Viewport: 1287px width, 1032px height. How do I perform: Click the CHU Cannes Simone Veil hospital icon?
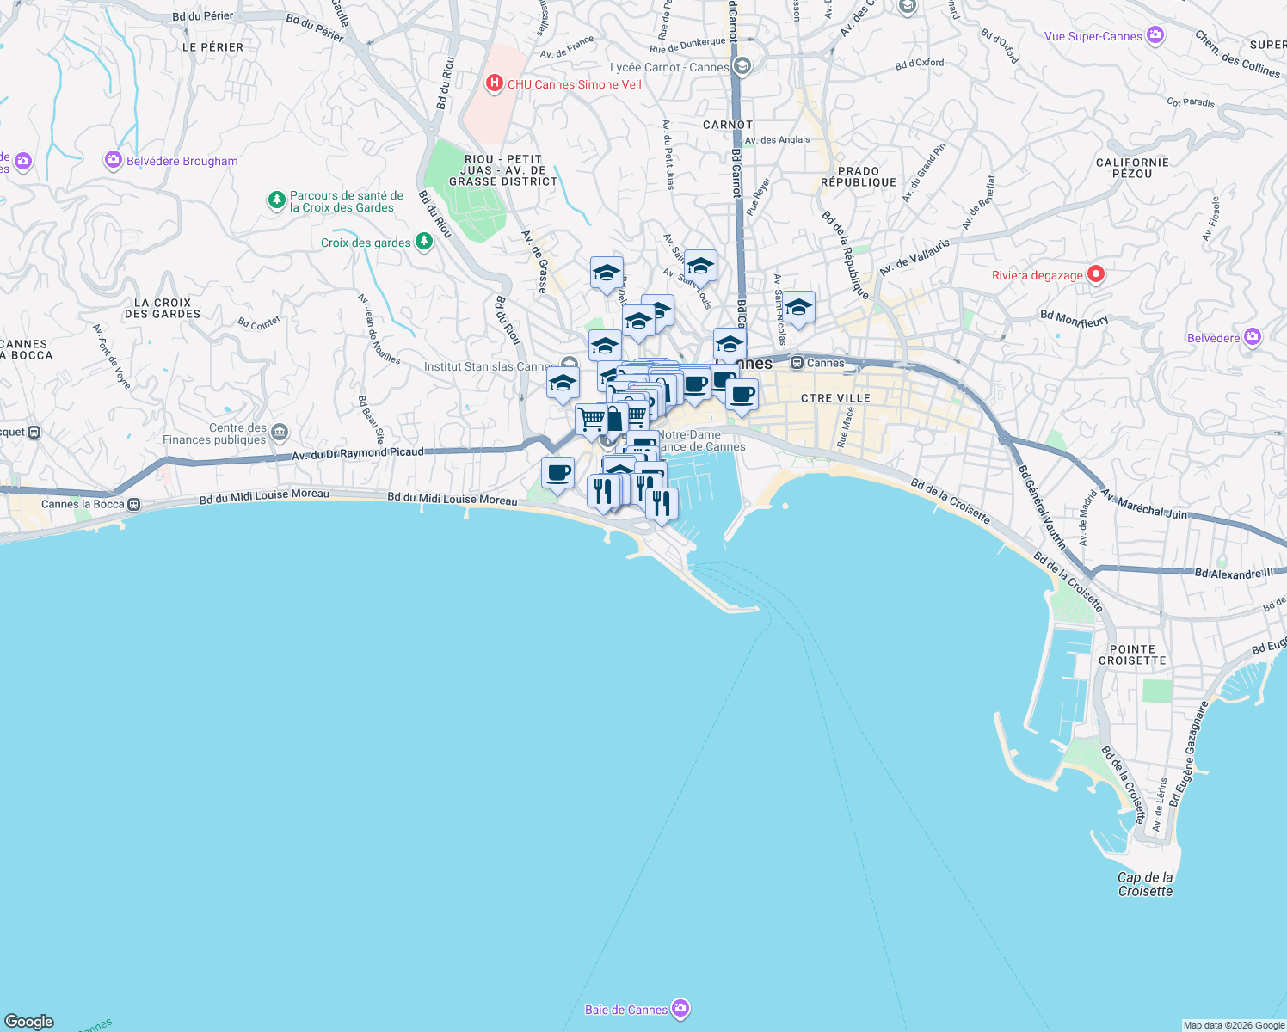click(x=494, y=83)
